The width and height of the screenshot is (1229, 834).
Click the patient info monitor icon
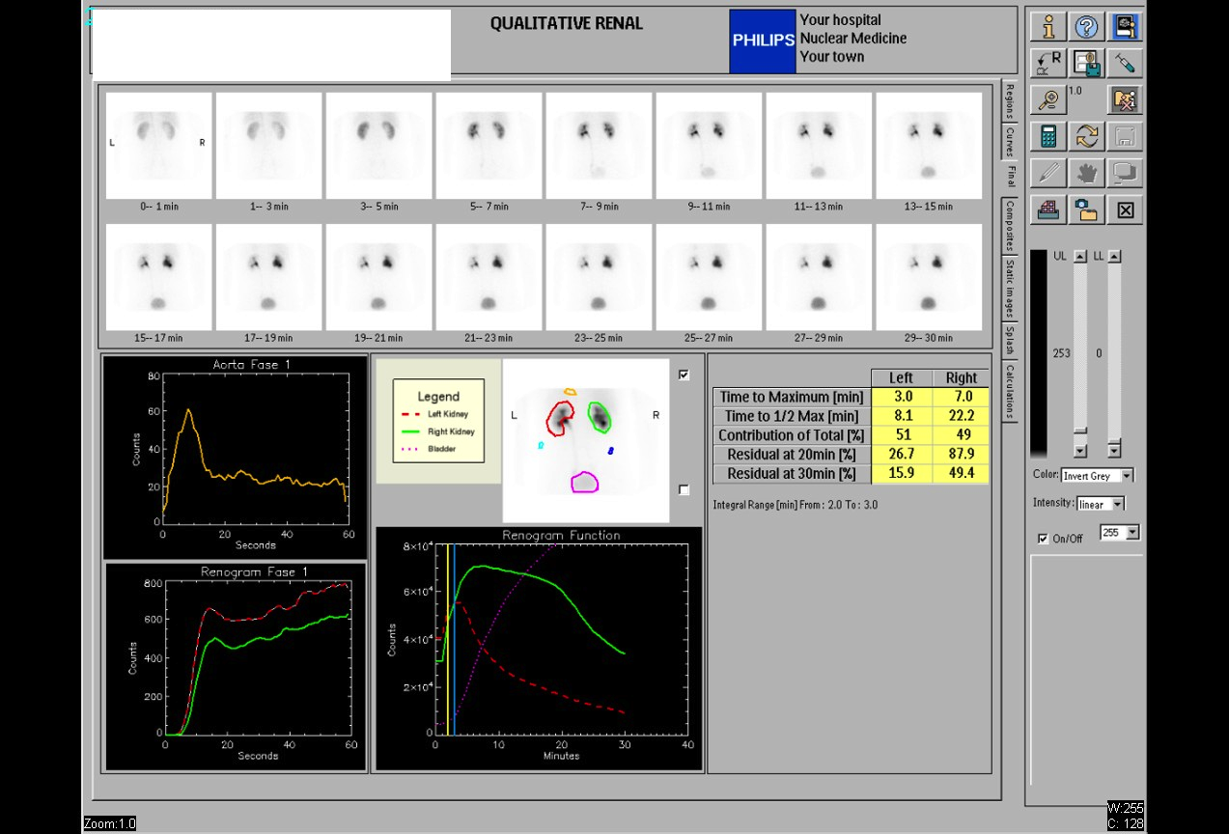click(x=1125, y=26)
